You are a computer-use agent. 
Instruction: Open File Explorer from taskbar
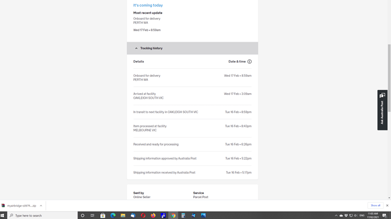click(123, 216)
